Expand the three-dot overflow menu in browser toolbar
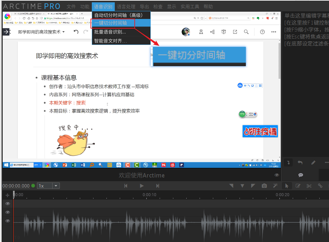The image size is (329, 242). tap(274, 32)
